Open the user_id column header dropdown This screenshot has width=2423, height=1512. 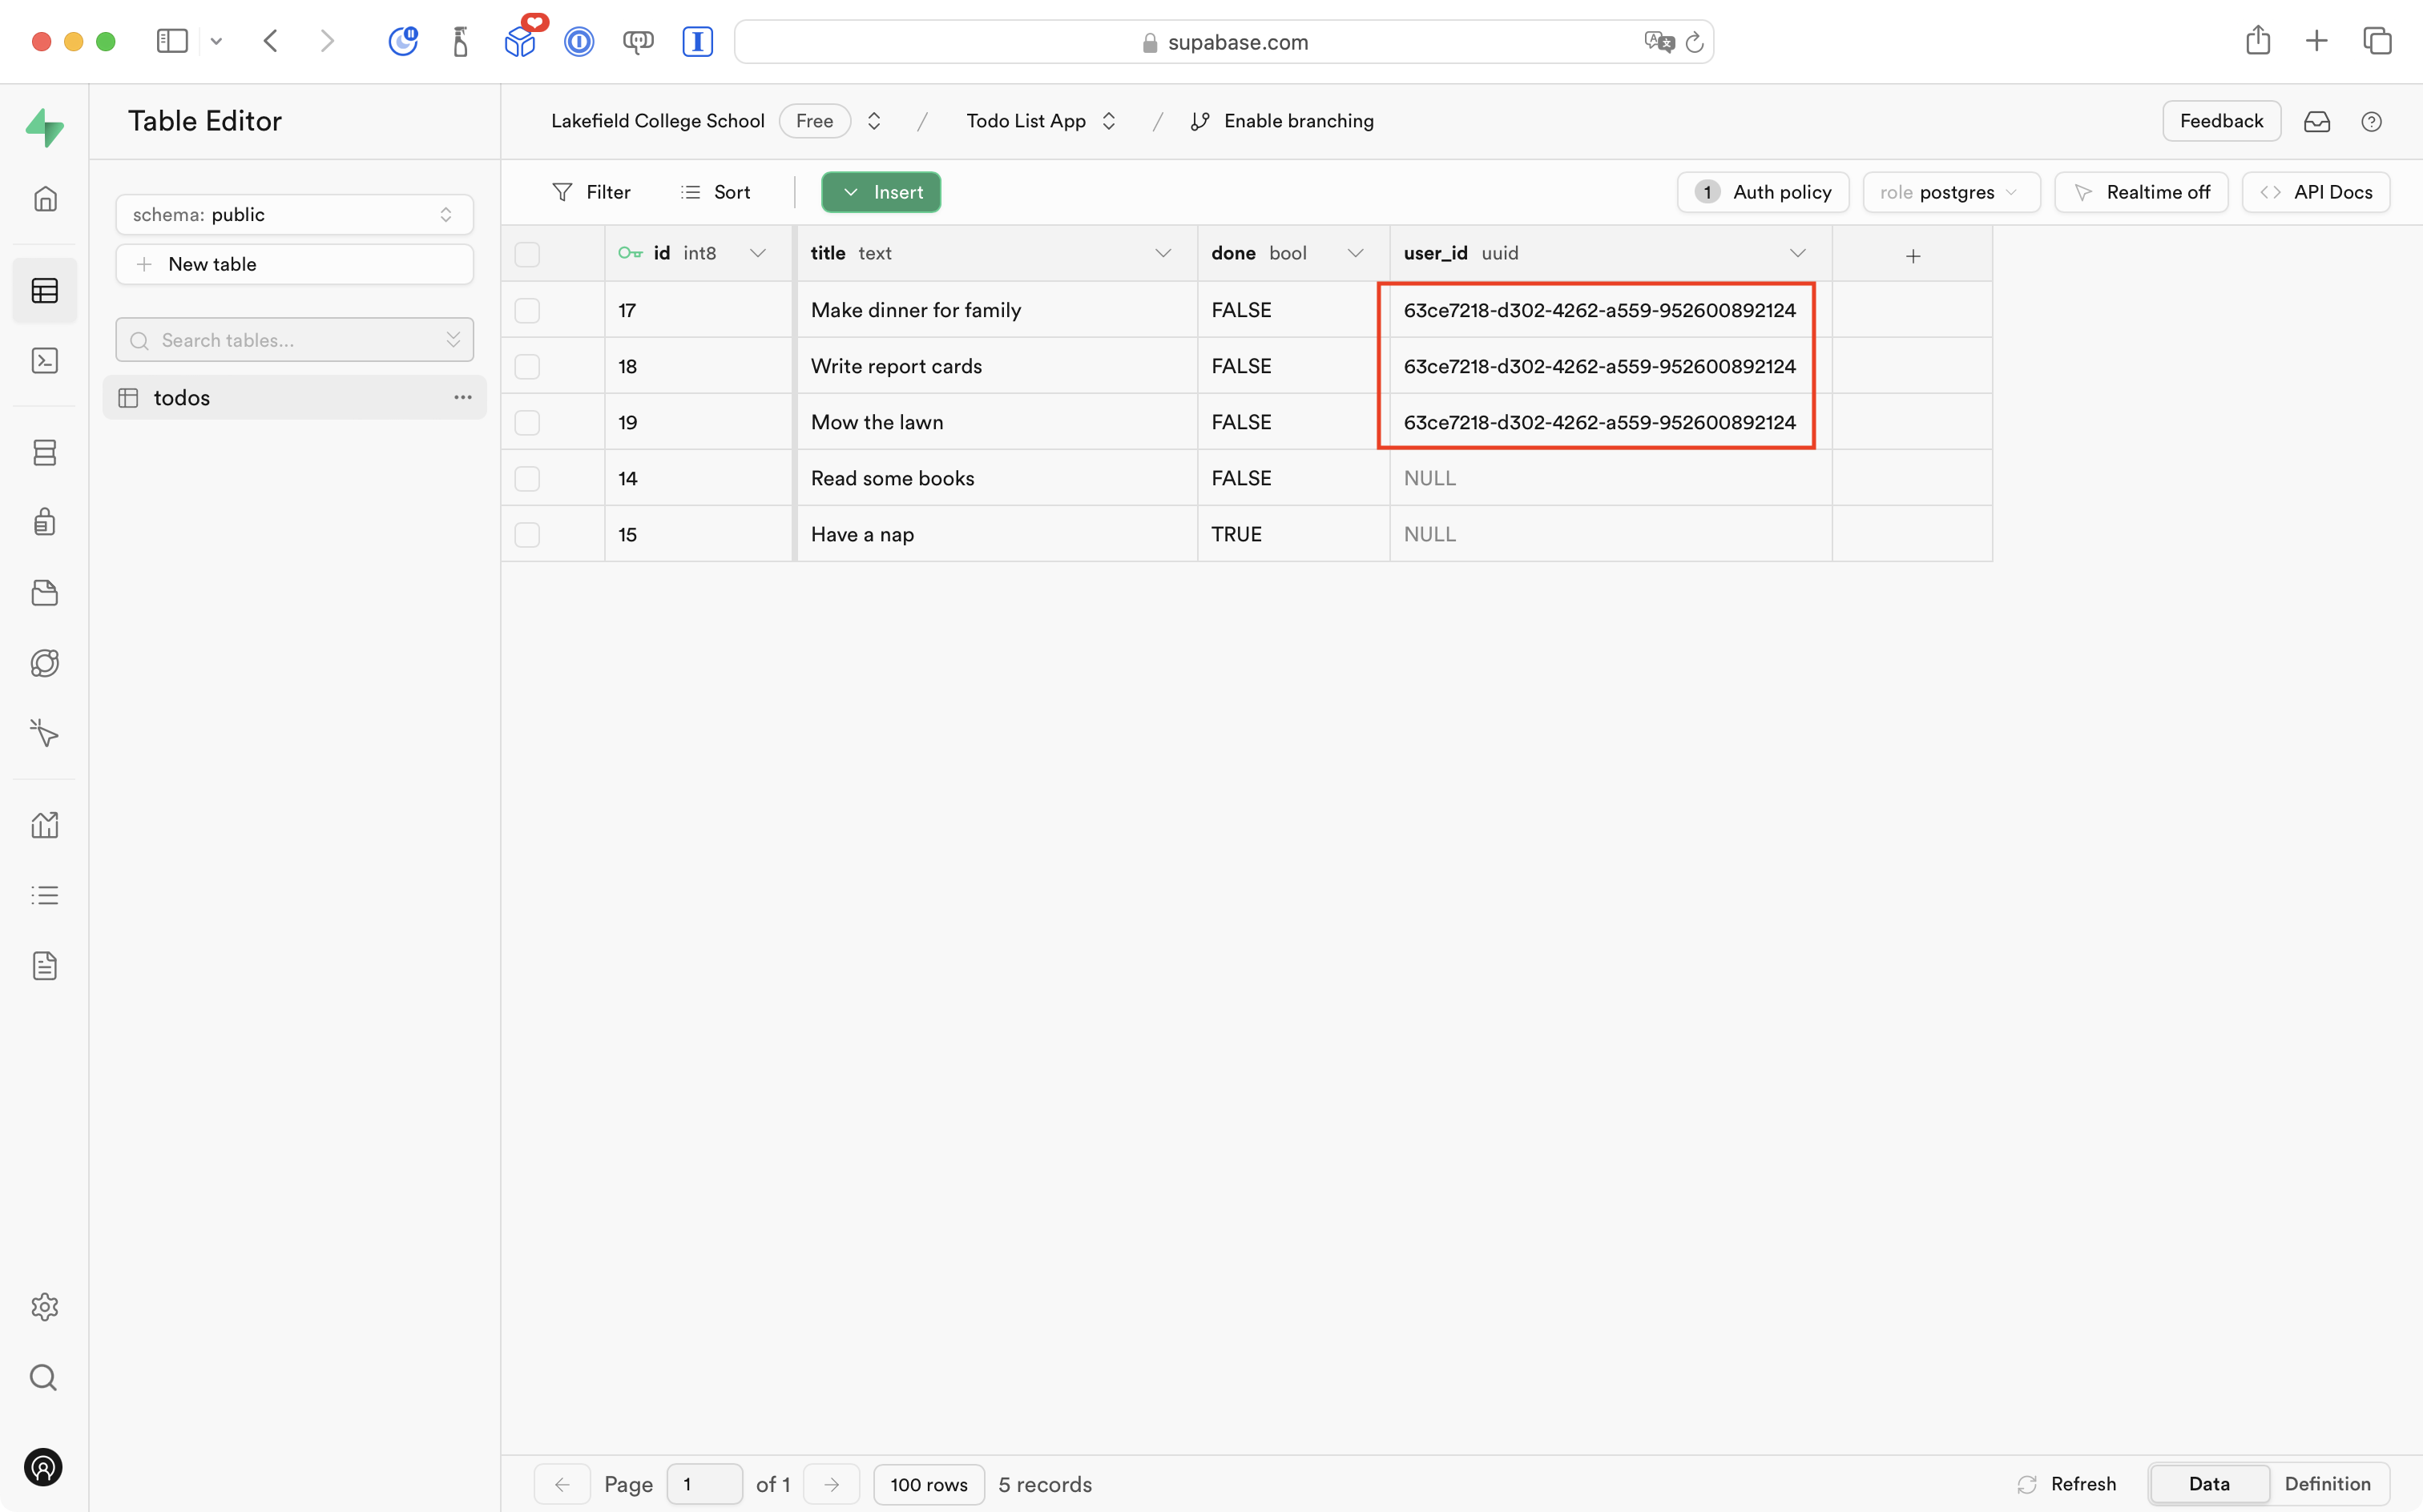pos(1796,254)
